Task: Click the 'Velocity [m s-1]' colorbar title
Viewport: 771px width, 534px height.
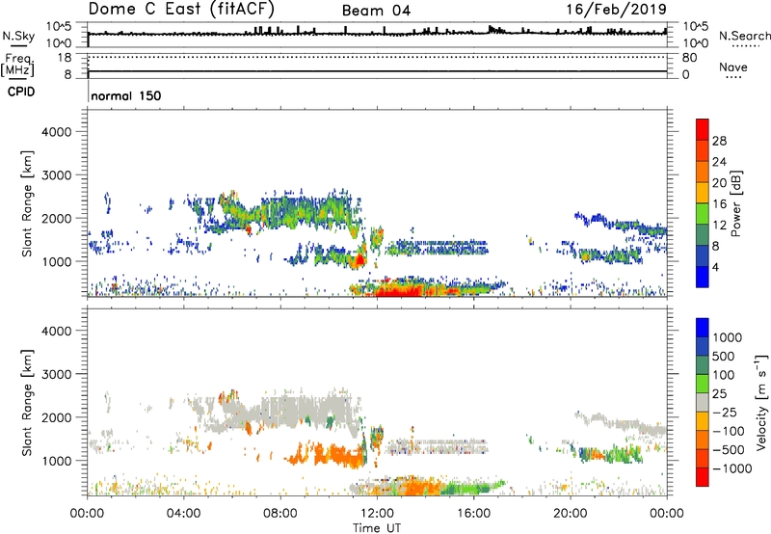Action: pos(761,402)
